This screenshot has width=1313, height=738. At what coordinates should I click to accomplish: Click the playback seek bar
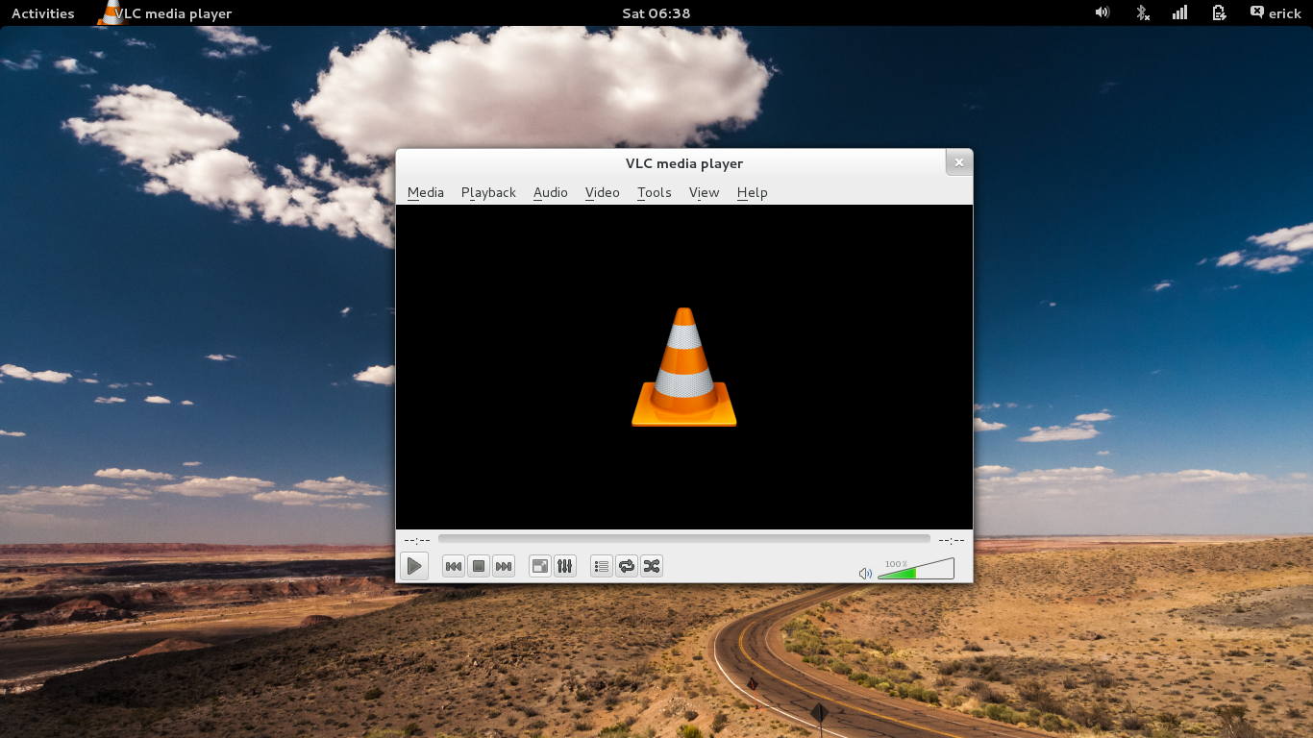(684, 540)
